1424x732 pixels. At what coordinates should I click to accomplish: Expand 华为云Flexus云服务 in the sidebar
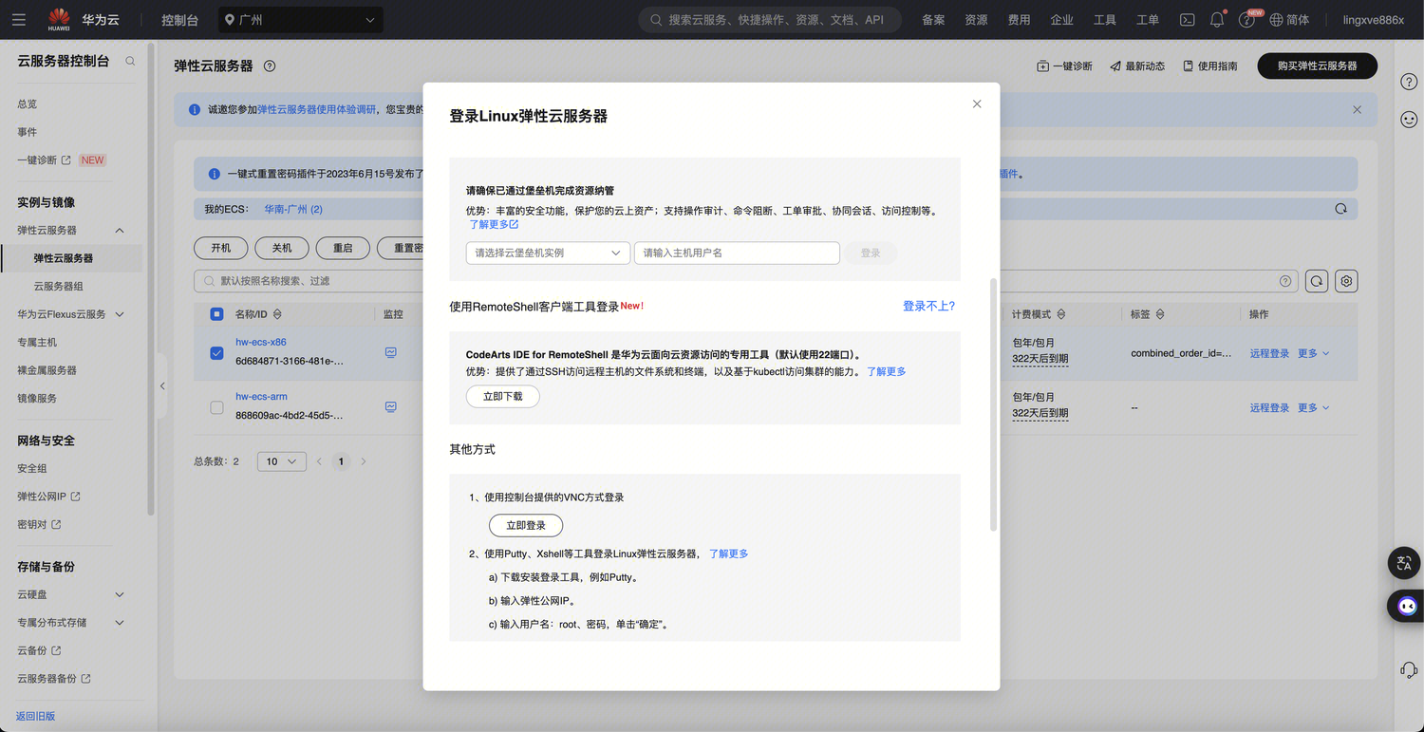[x=120, y=314]
